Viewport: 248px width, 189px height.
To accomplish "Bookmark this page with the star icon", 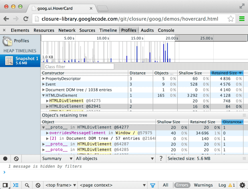I will pos(231,19).
